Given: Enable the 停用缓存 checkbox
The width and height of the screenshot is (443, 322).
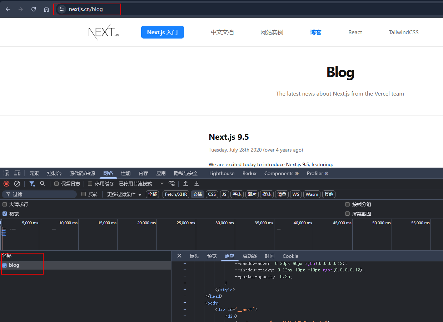Looking at the screenshot, I should [x=90, y=184].
